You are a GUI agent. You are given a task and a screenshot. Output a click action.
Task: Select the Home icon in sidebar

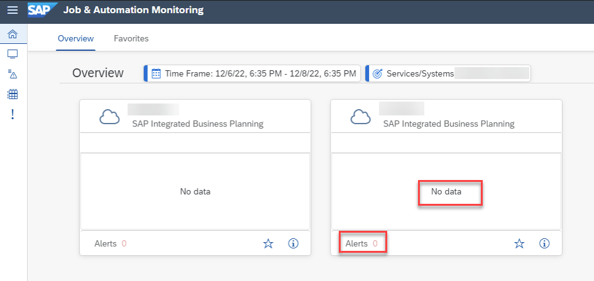click(x=13, y=34)
